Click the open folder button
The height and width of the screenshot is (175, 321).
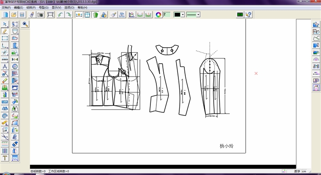(14, 15)
